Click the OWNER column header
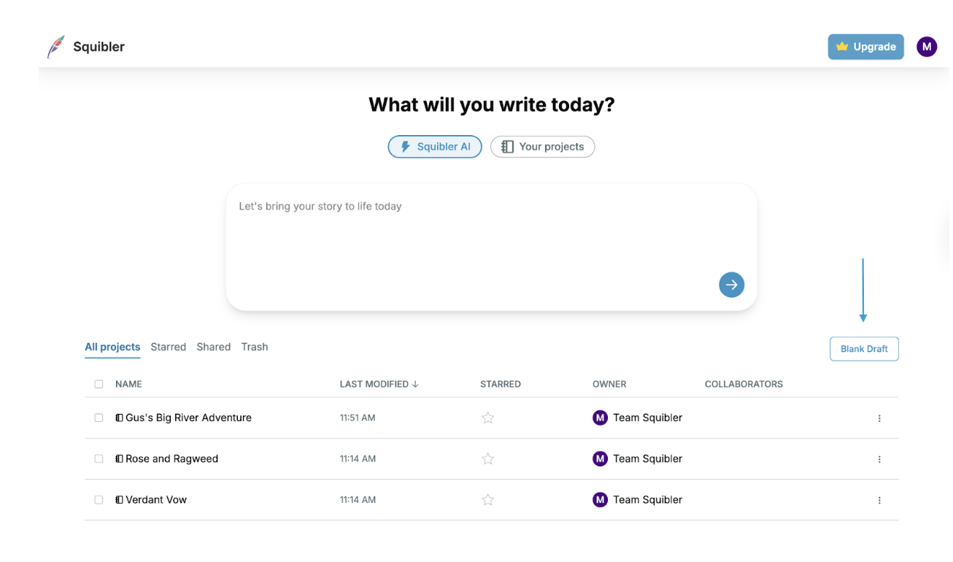The height and width of the screenshot is (562, 953). point(609,384)
